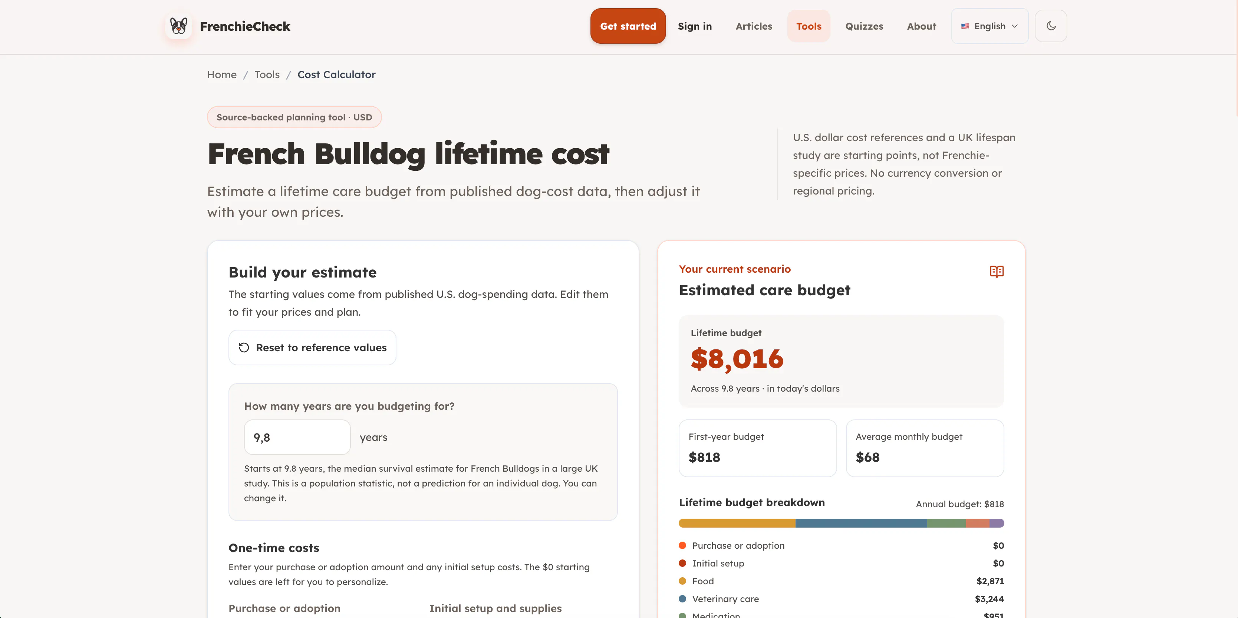Click the US flag icon in the language selector

pyautogui.click(x=965, y=26)
